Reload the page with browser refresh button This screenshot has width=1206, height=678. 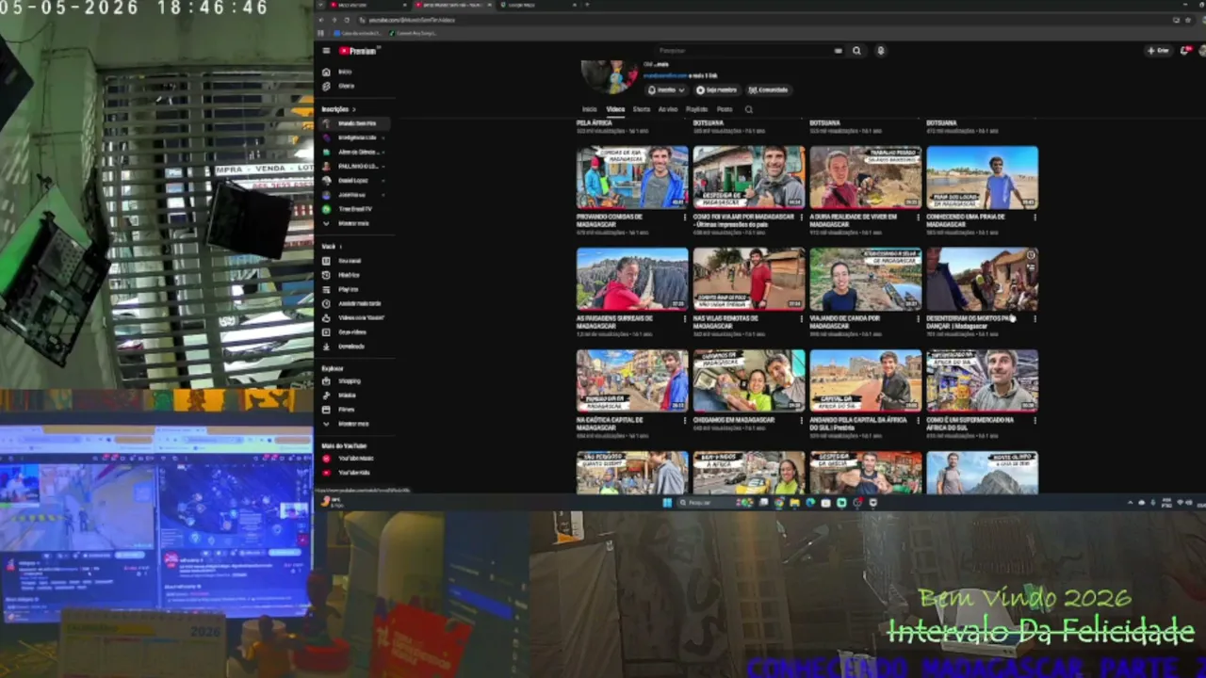(x=347, y=20)
